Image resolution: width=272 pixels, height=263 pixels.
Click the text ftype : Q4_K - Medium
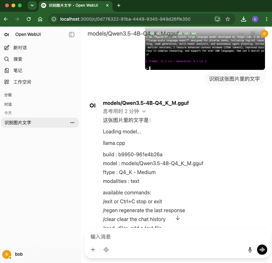click(x=129, y=172)
